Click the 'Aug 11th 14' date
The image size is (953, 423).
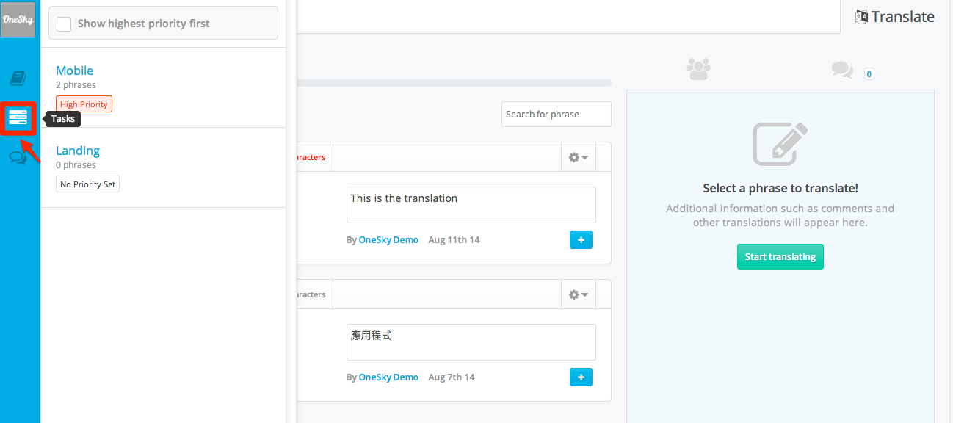(x=454, y=240)
